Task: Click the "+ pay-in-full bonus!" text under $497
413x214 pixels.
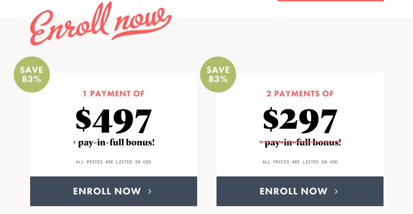Action: point(114,143)
